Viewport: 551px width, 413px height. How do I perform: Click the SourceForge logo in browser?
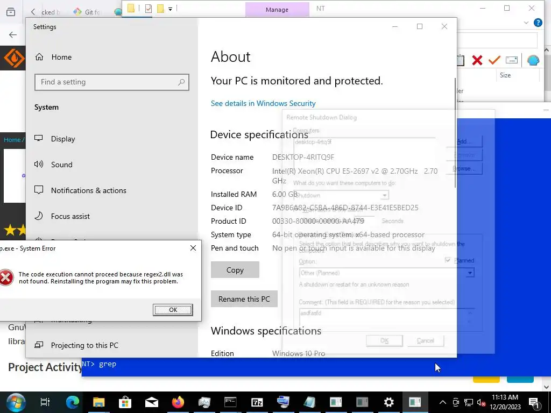[13, 58]
